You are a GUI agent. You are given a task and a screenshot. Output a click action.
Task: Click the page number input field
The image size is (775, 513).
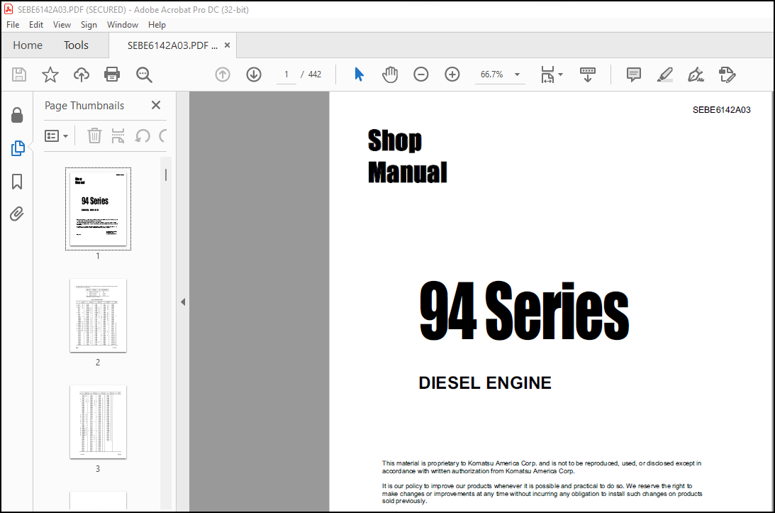[286, 75]
